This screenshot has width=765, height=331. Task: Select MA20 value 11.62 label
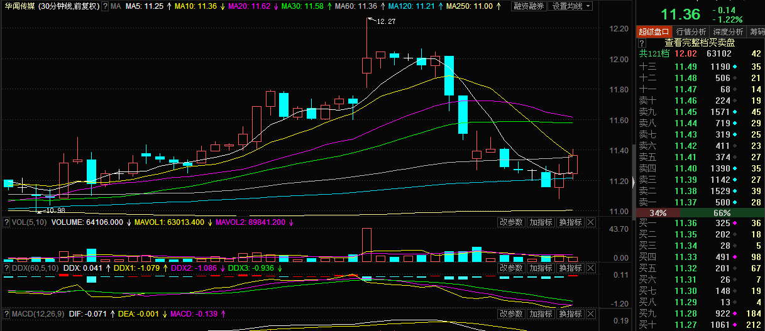(250, 6)
